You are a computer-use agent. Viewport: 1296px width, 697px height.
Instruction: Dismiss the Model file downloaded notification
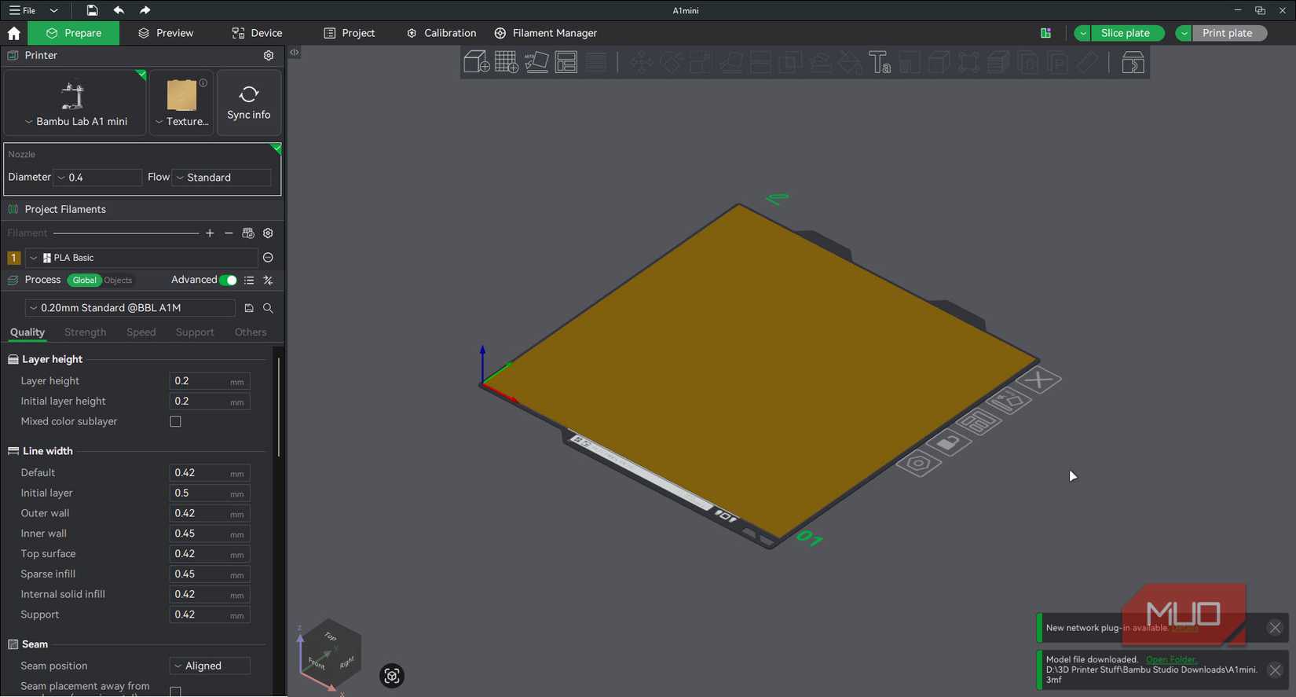[x=1275, y=670]
